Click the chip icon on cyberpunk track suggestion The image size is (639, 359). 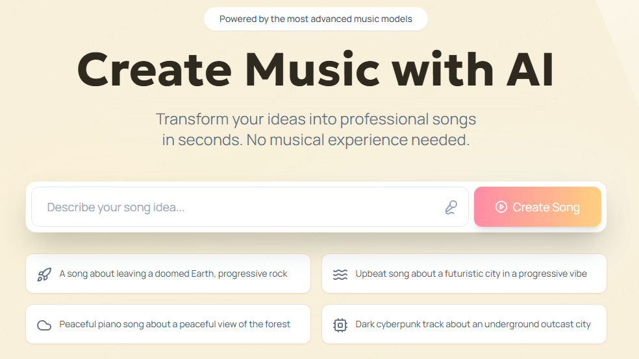[340, 325]
